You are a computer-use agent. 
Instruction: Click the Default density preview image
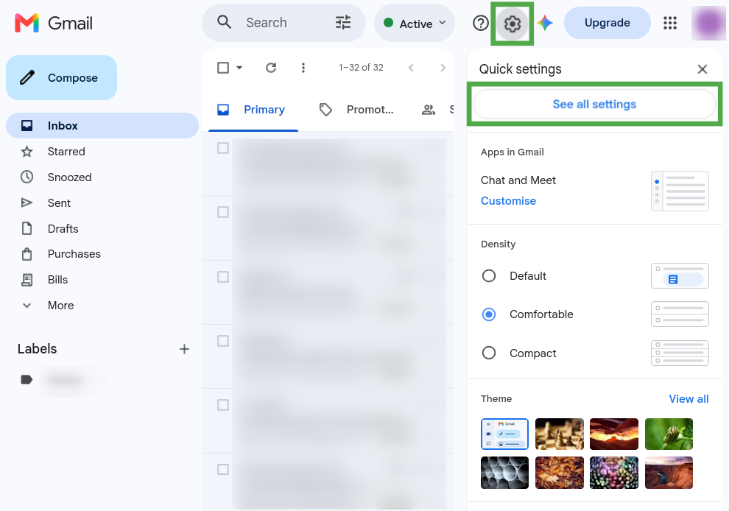point(680,275)
